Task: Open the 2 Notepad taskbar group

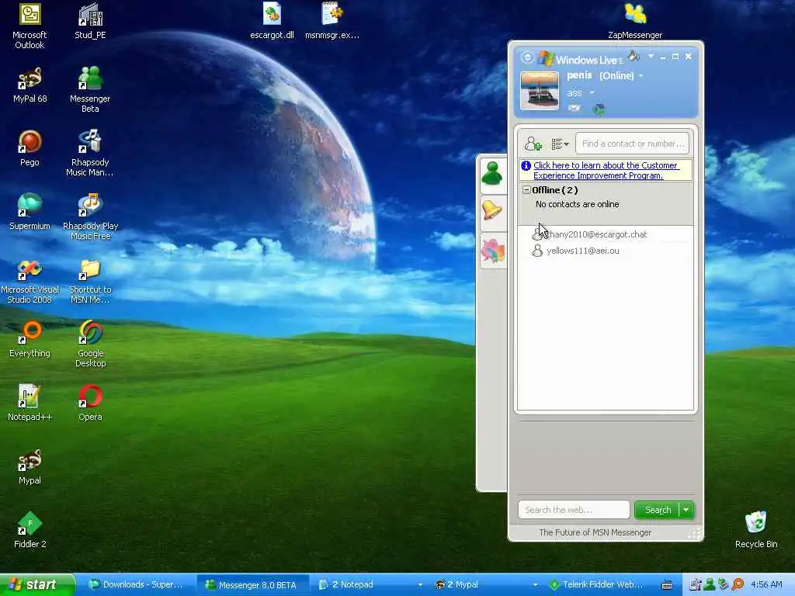Action: 369,585
